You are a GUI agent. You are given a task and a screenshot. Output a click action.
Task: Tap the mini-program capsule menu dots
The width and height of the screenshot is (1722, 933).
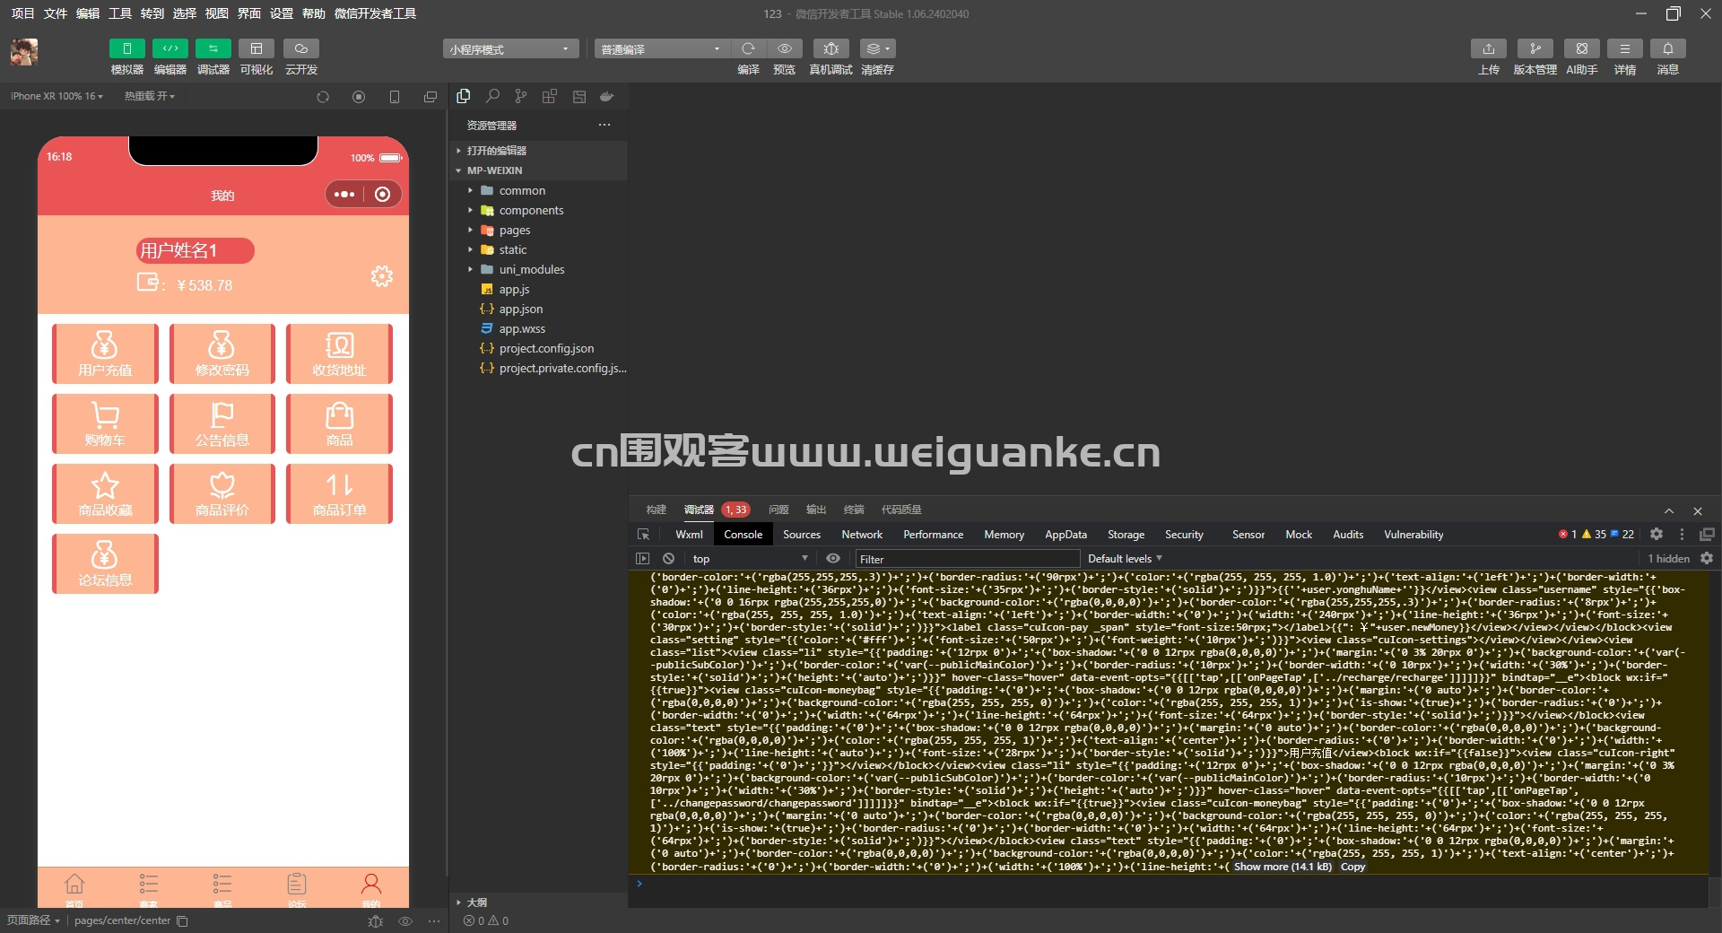[x=344, y=195]
